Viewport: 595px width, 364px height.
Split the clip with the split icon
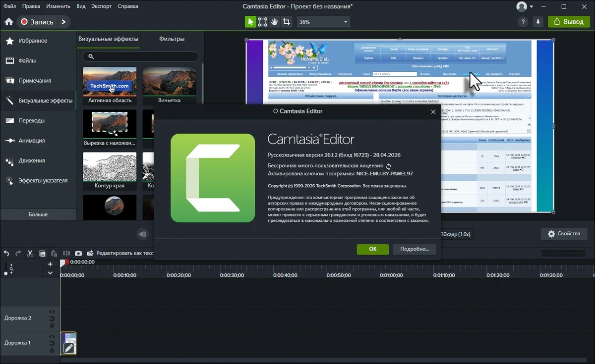(x=66, y=253)
